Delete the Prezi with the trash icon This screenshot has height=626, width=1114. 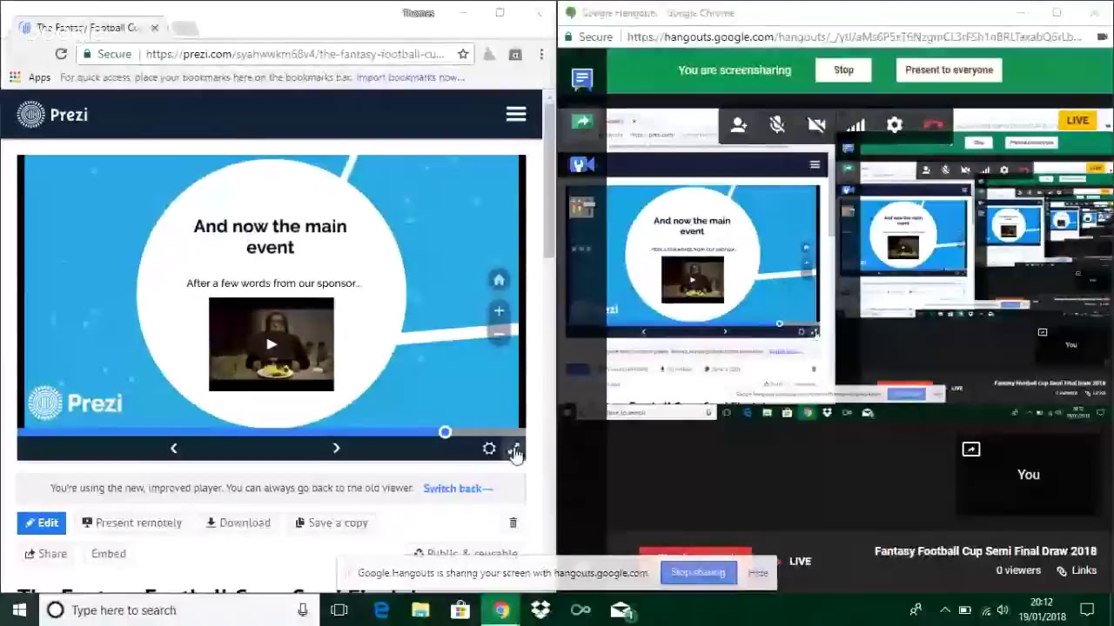(x=513, y=523)
